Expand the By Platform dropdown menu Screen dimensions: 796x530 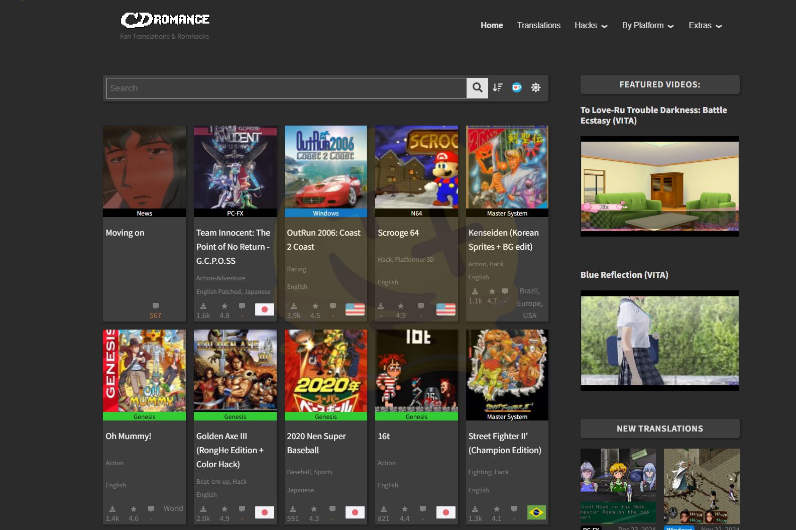pyautogui.click(x=648, y=25)
